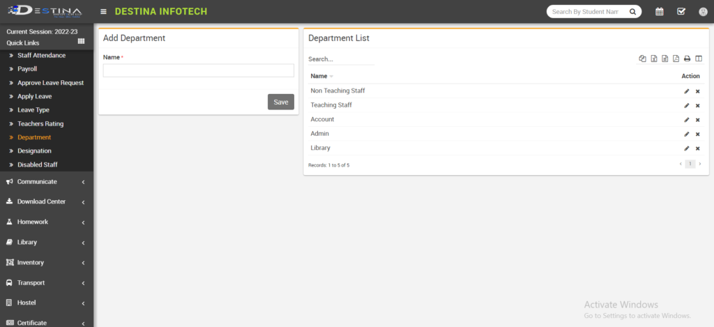Open Quick Links grid icon
The height and width of the screenshot is (327, 714).
click(81, 42)
